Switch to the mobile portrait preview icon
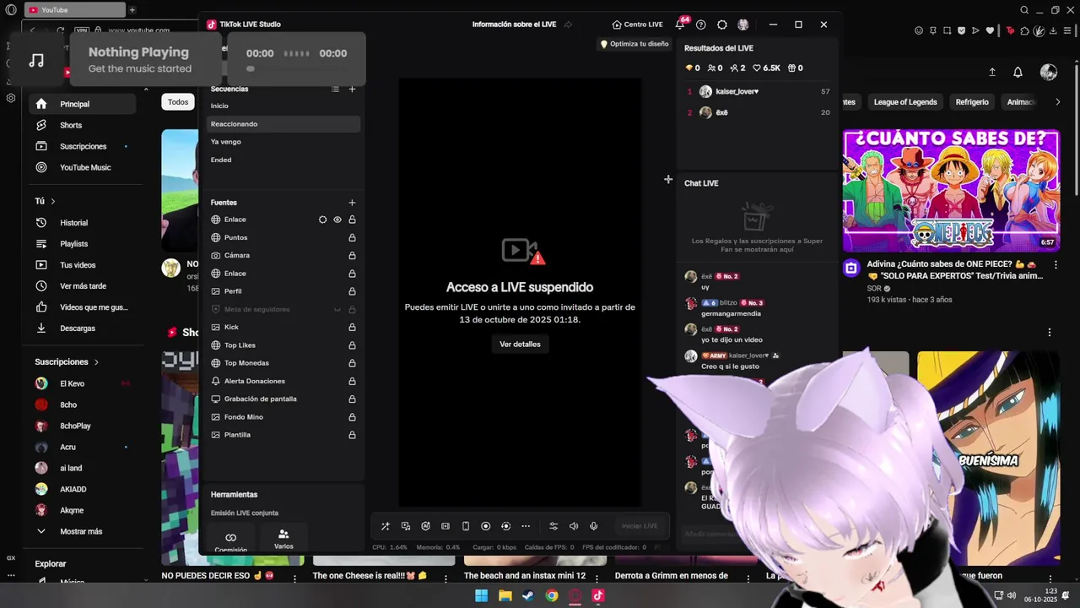Viewport: 1080px width, 608px height. pyautogui.click(x=466, y=526)
